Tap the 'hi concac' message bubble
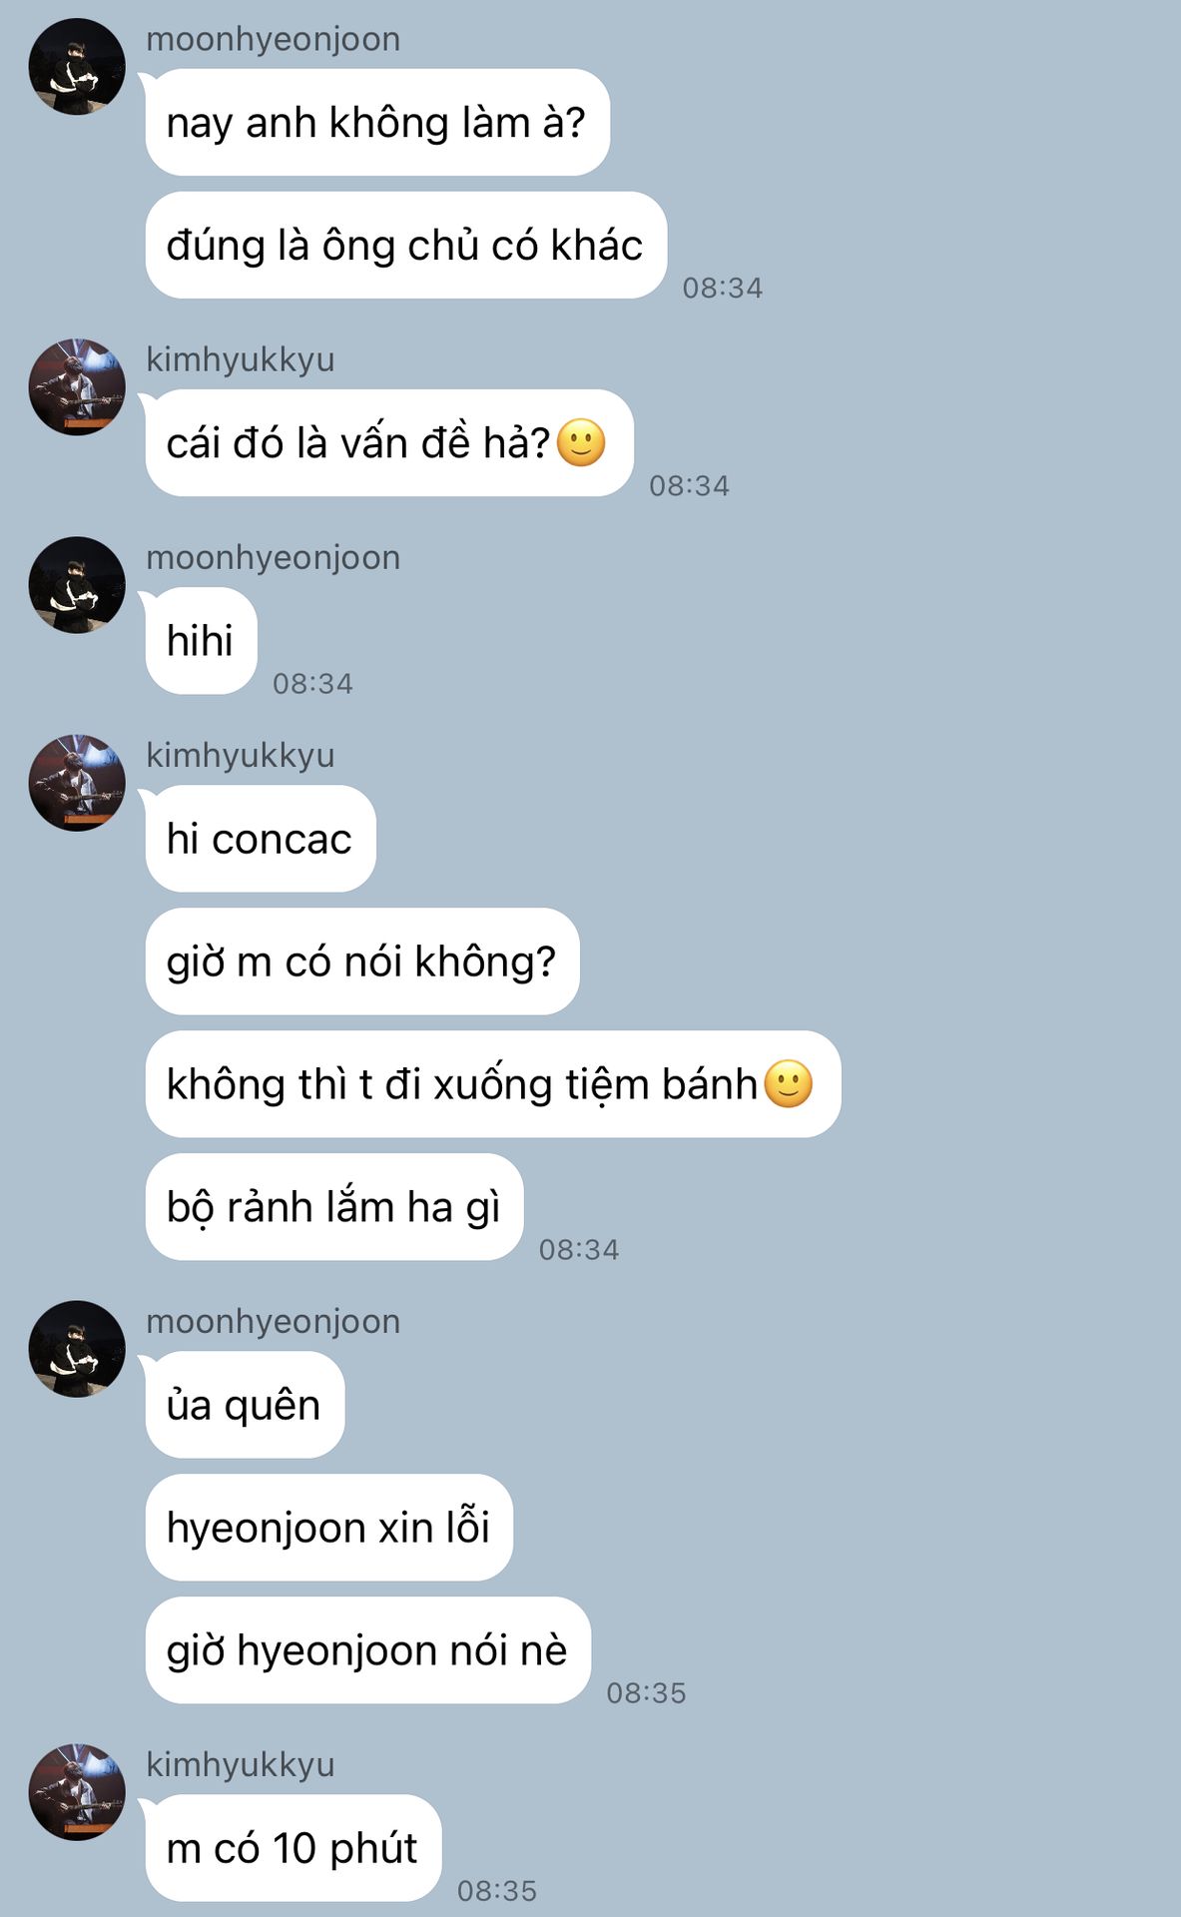Image resolution: width=1181 pixels, height=1917 pixels. pos(261,839)
